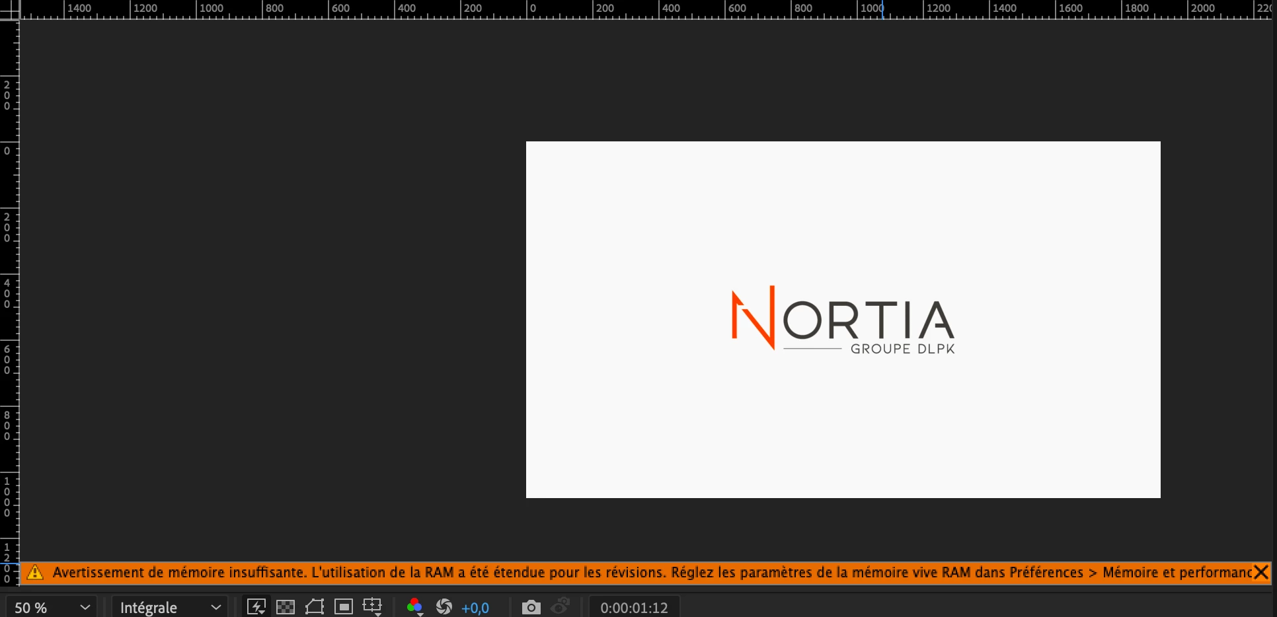This screenshot has height=617, width=1277.
Task: Open the RGB channel display icon
Action: 414,606
